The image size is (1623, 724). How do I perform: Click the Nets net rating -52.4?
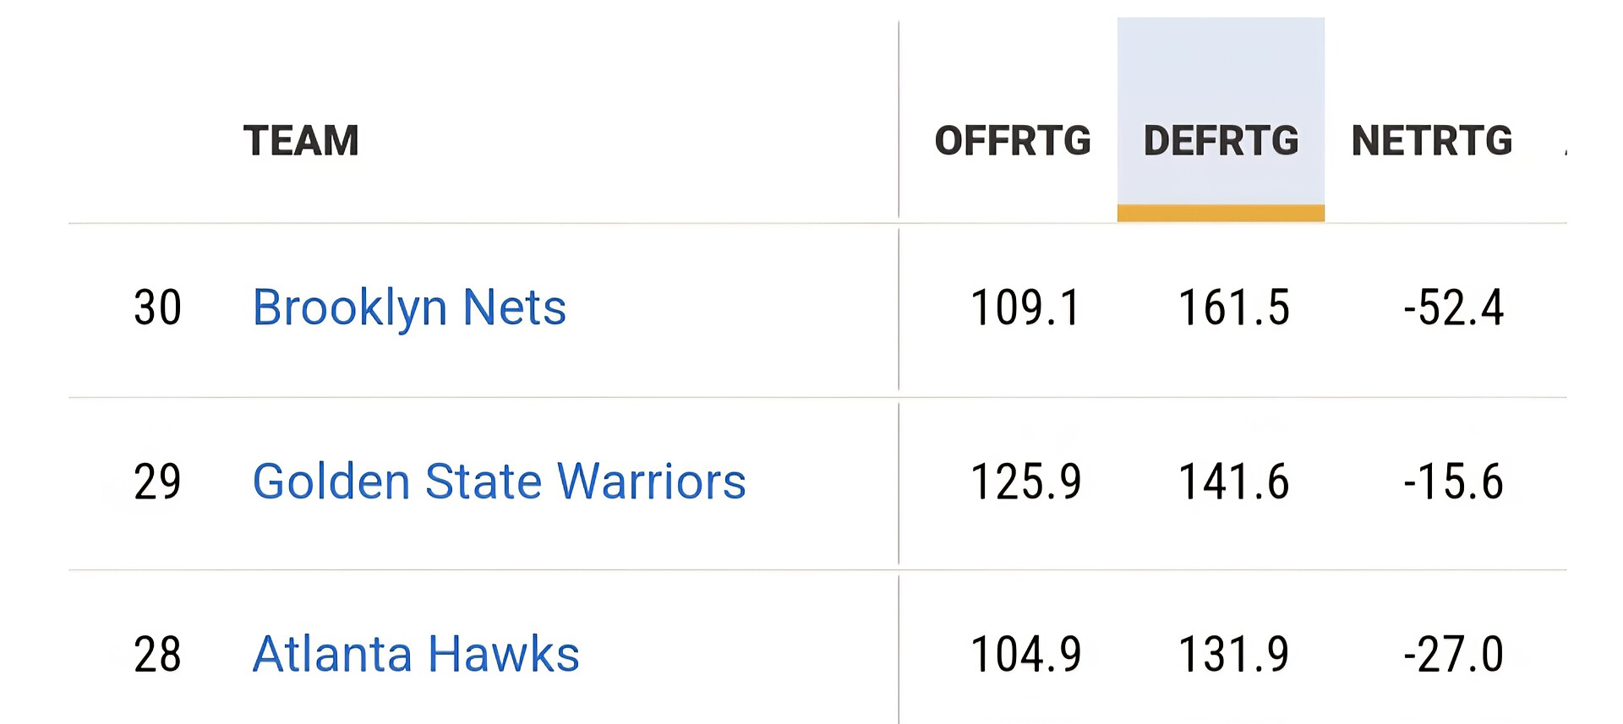1453,308
